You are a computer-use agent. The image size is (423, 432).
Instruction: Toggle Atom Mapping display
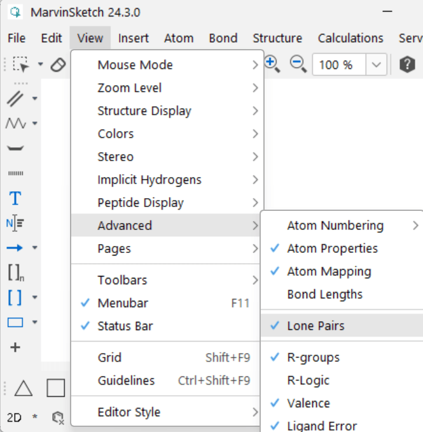click(342, 271)
